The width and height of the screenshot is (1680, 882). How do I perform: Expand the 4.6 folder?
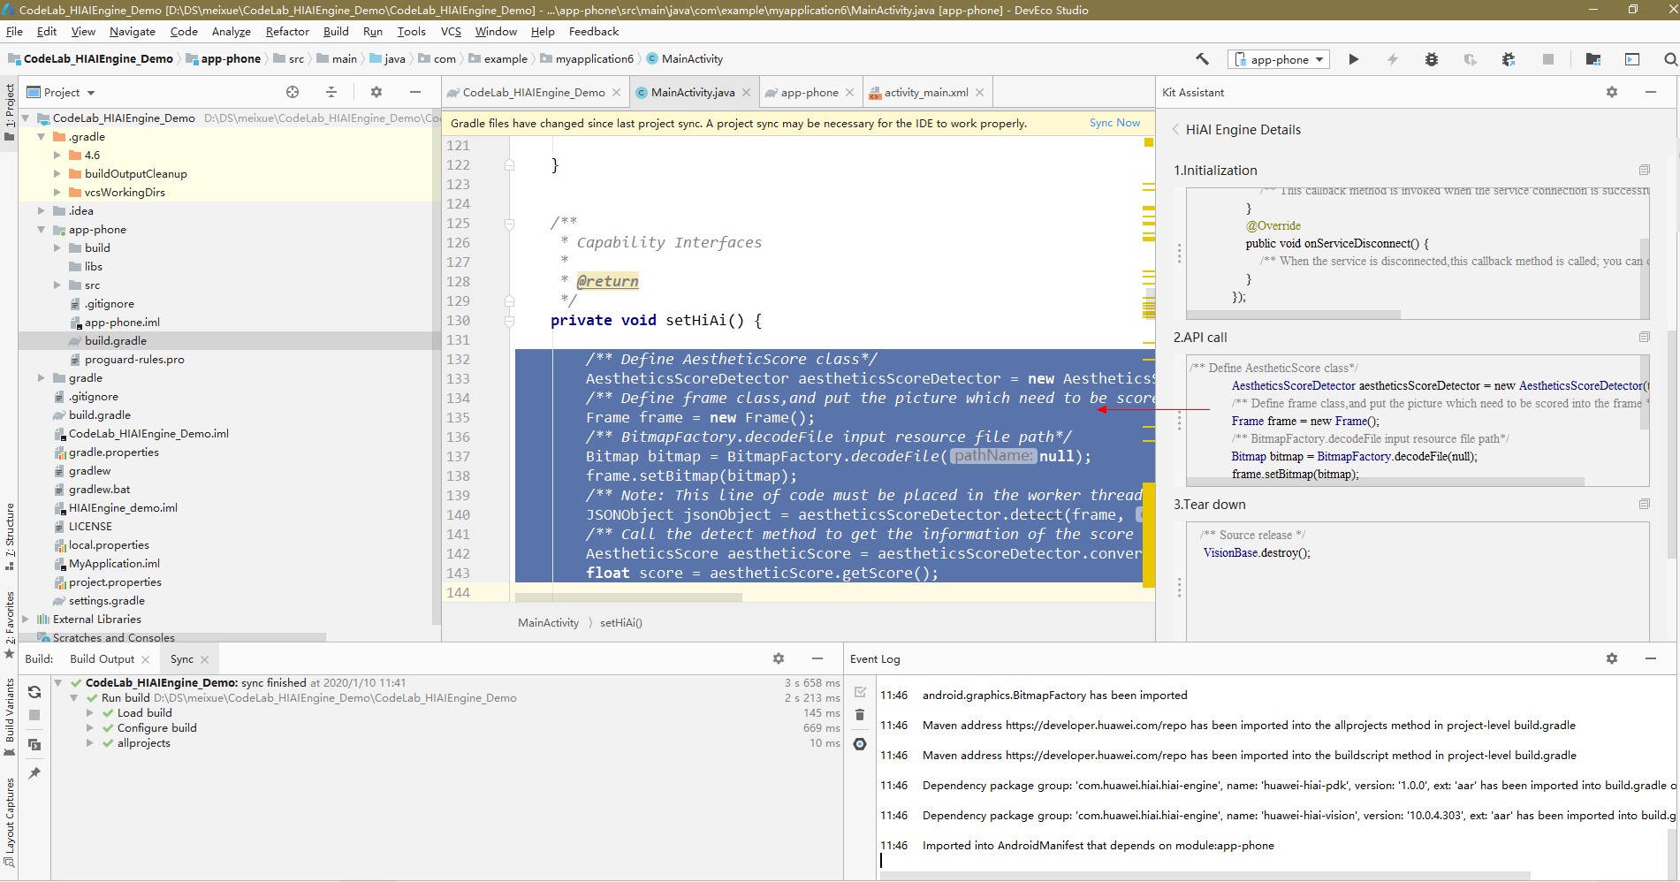coord(57,156)
